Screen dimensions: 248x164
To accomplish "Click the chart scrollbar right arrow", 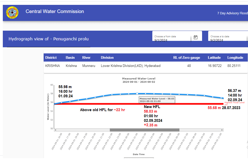I will pos(222,130).
